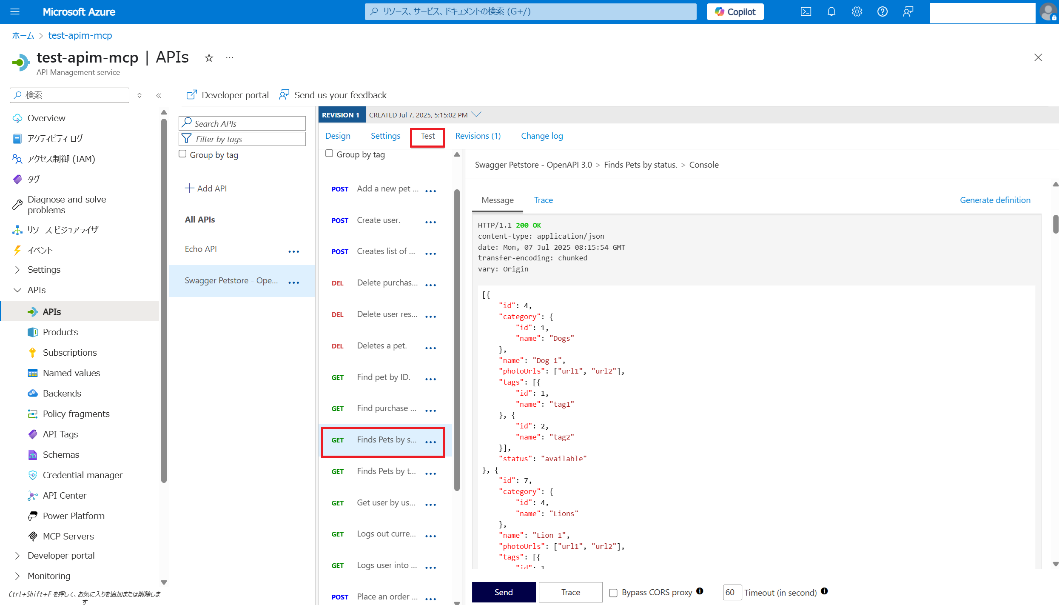Switch to the Change log tab
The image size is (1059, 605).
(x=542, y=136)
